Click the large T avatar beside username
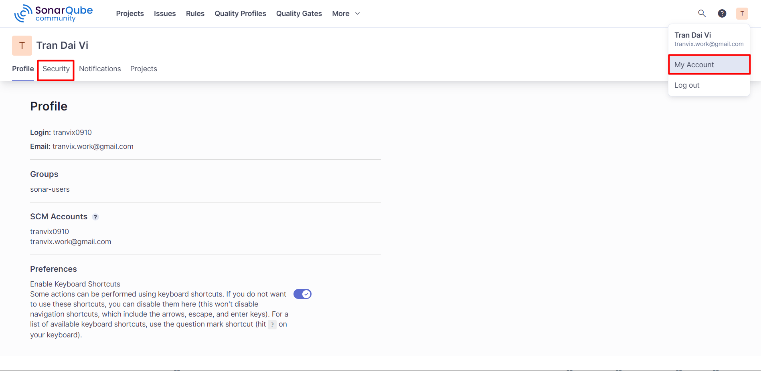The image size is (761, 371). click(22, 46)
